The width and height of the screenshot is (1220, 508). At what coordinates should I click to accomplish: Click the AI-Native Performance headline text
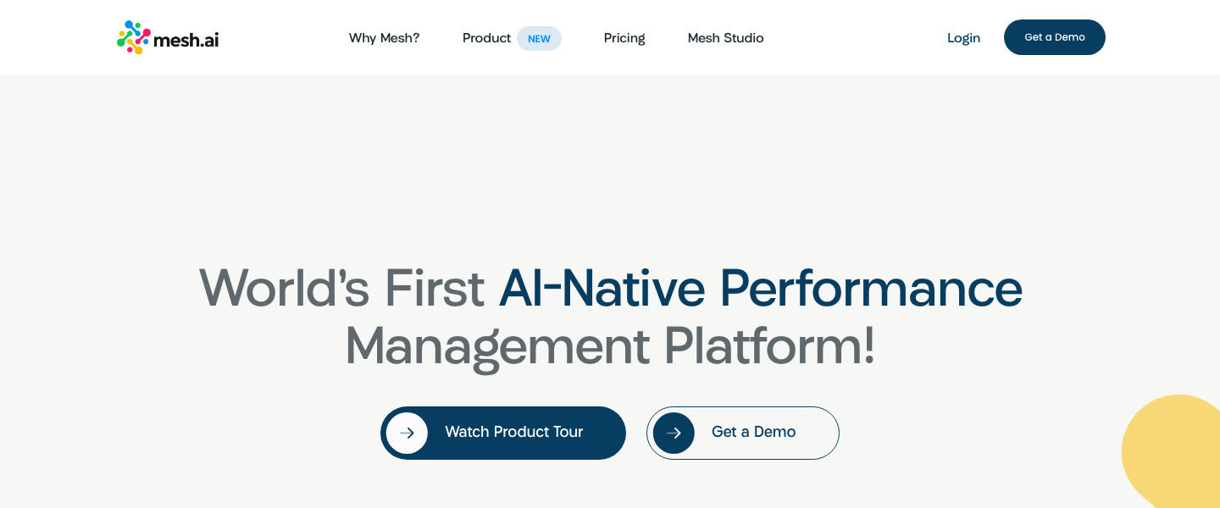(x=761, y=288)
